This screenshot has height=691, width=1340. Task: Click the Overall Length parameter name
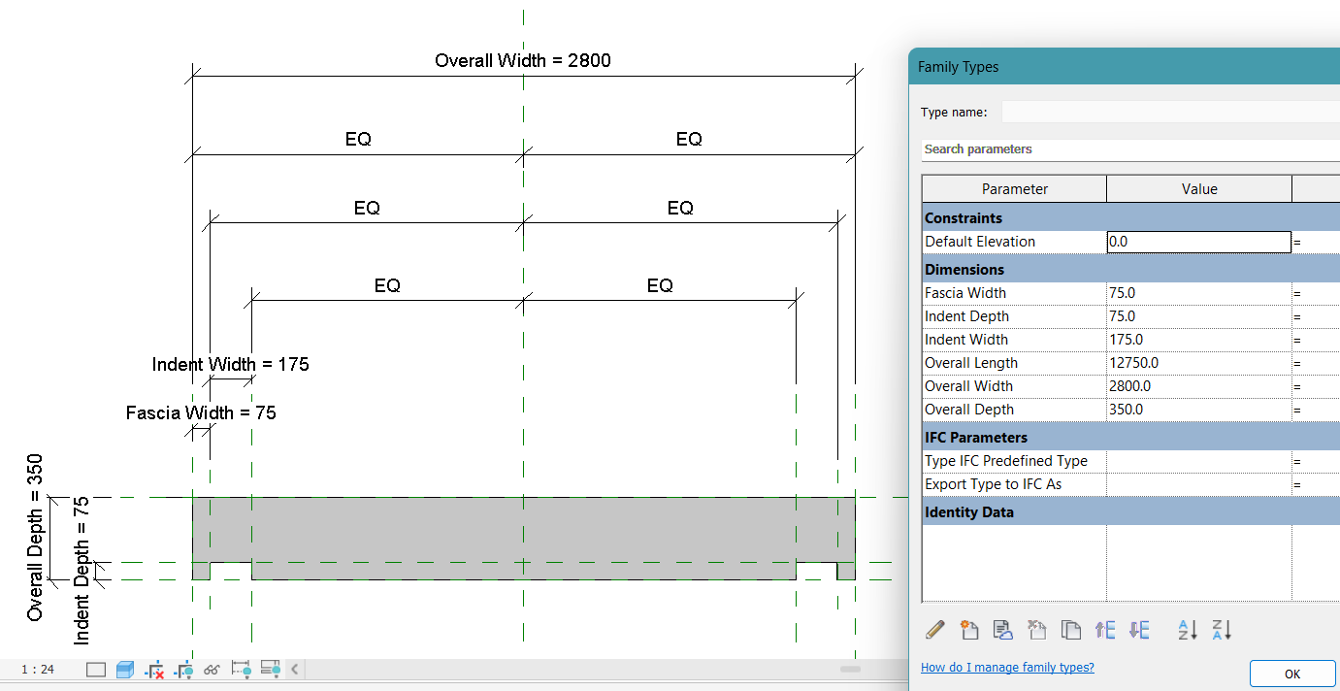coord(971,363)
